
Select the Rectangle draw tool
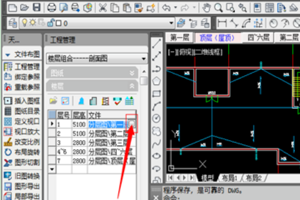pyautogui.click(x=156, y=93)
